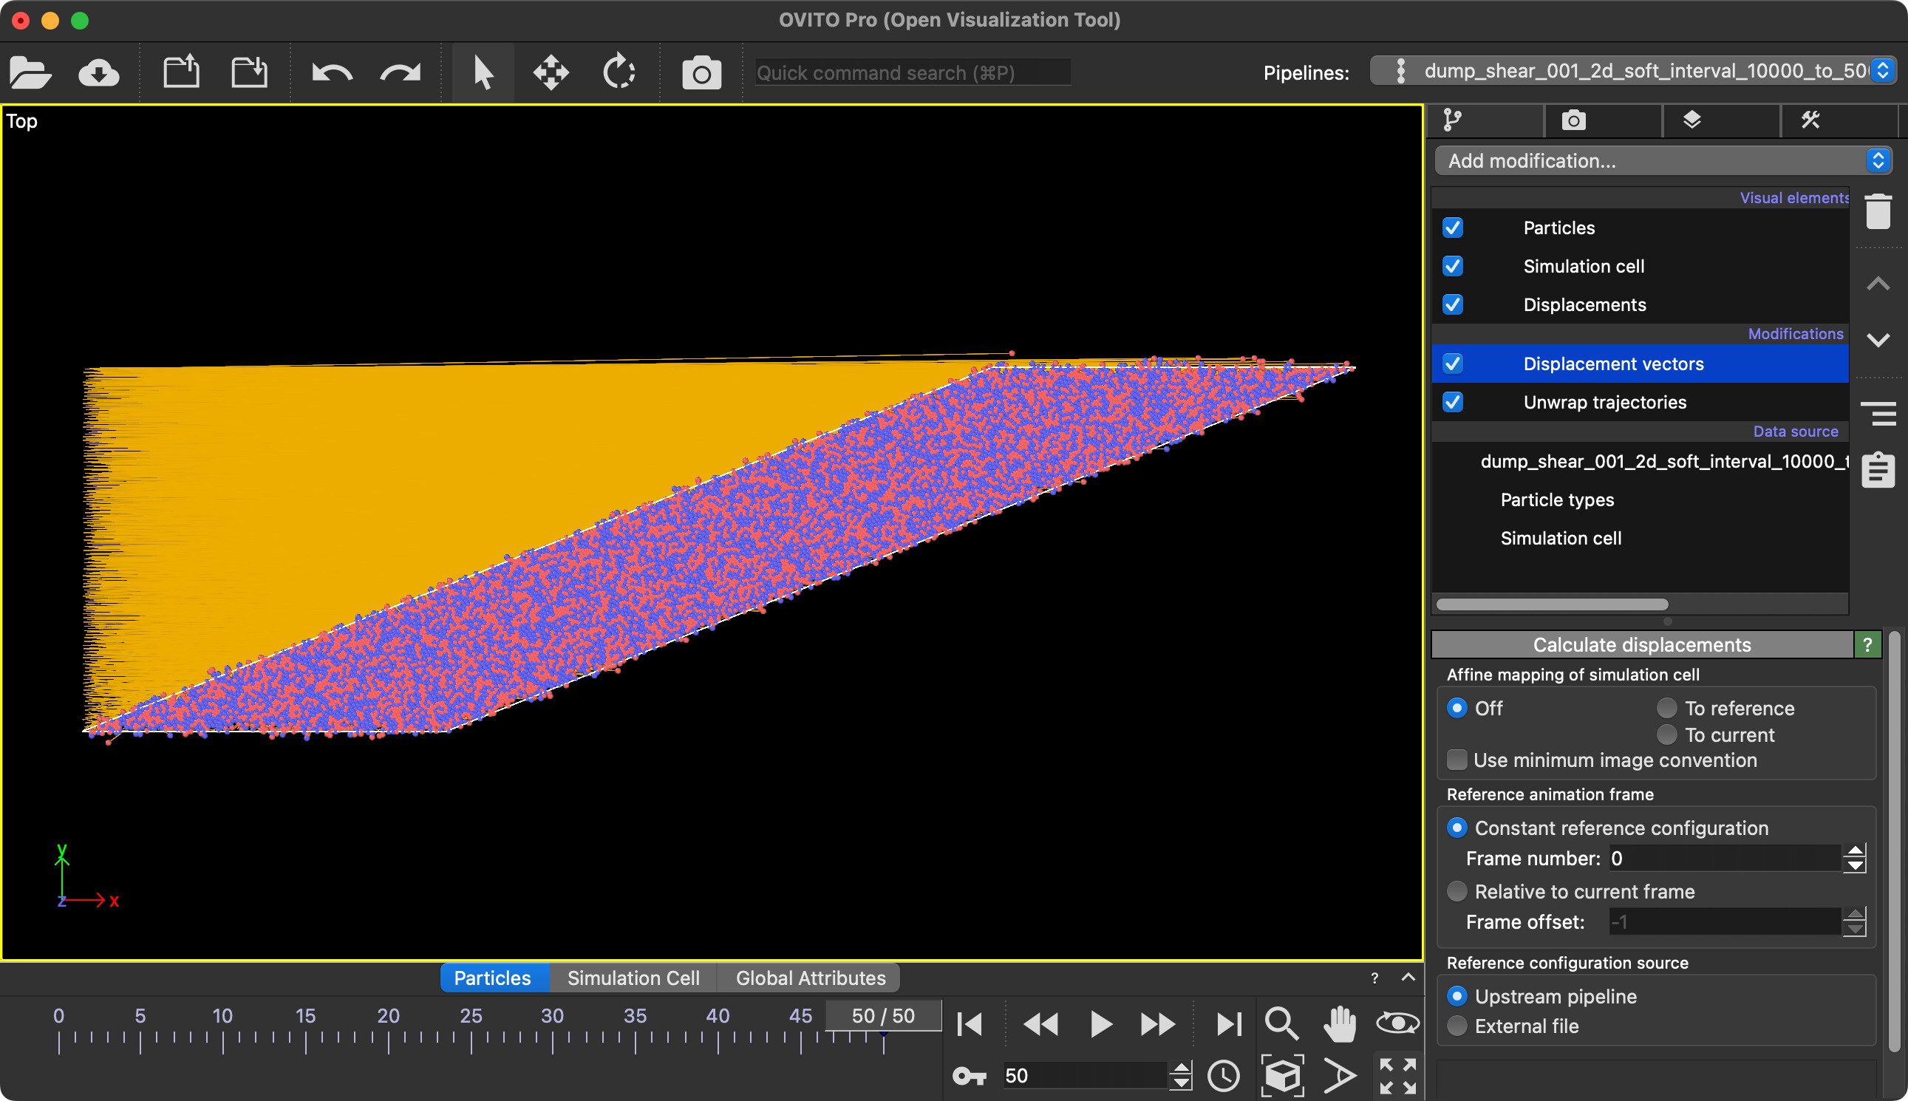
Task: Click the green help button for displacements
Action: [x=1867, y=644]
